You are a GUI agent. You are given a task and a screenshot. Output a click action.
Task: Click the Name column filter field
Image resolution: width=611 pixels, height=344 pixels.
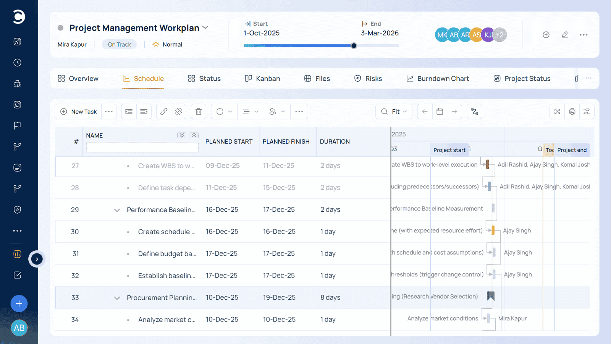(142, 148)
